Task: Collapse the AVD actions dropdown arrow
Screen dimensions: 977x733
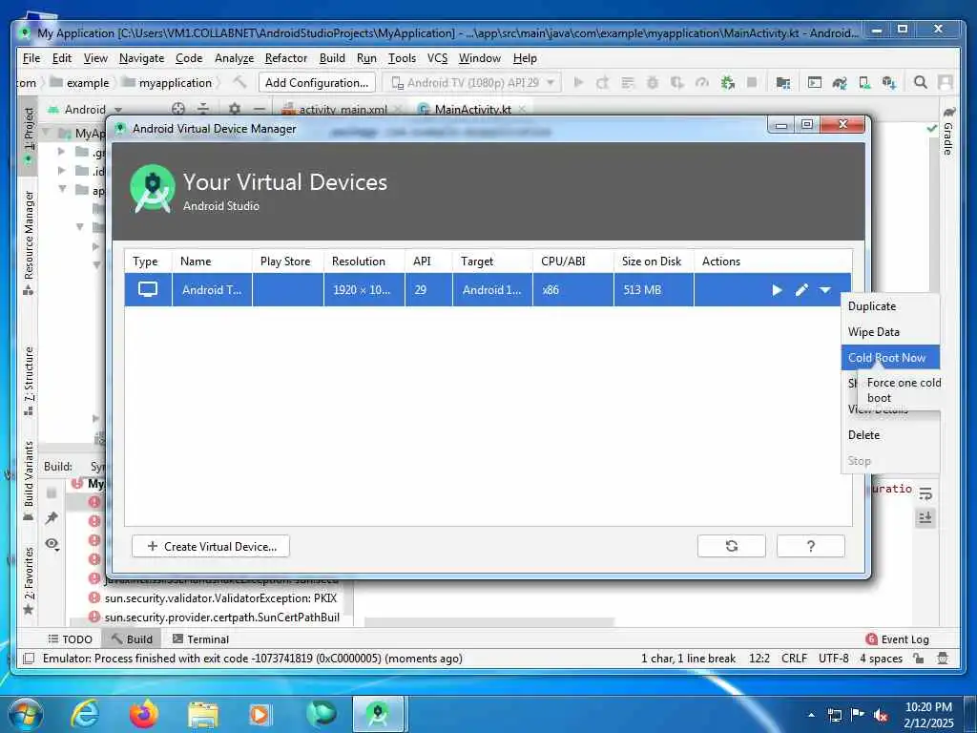Action: coord(825,290)
